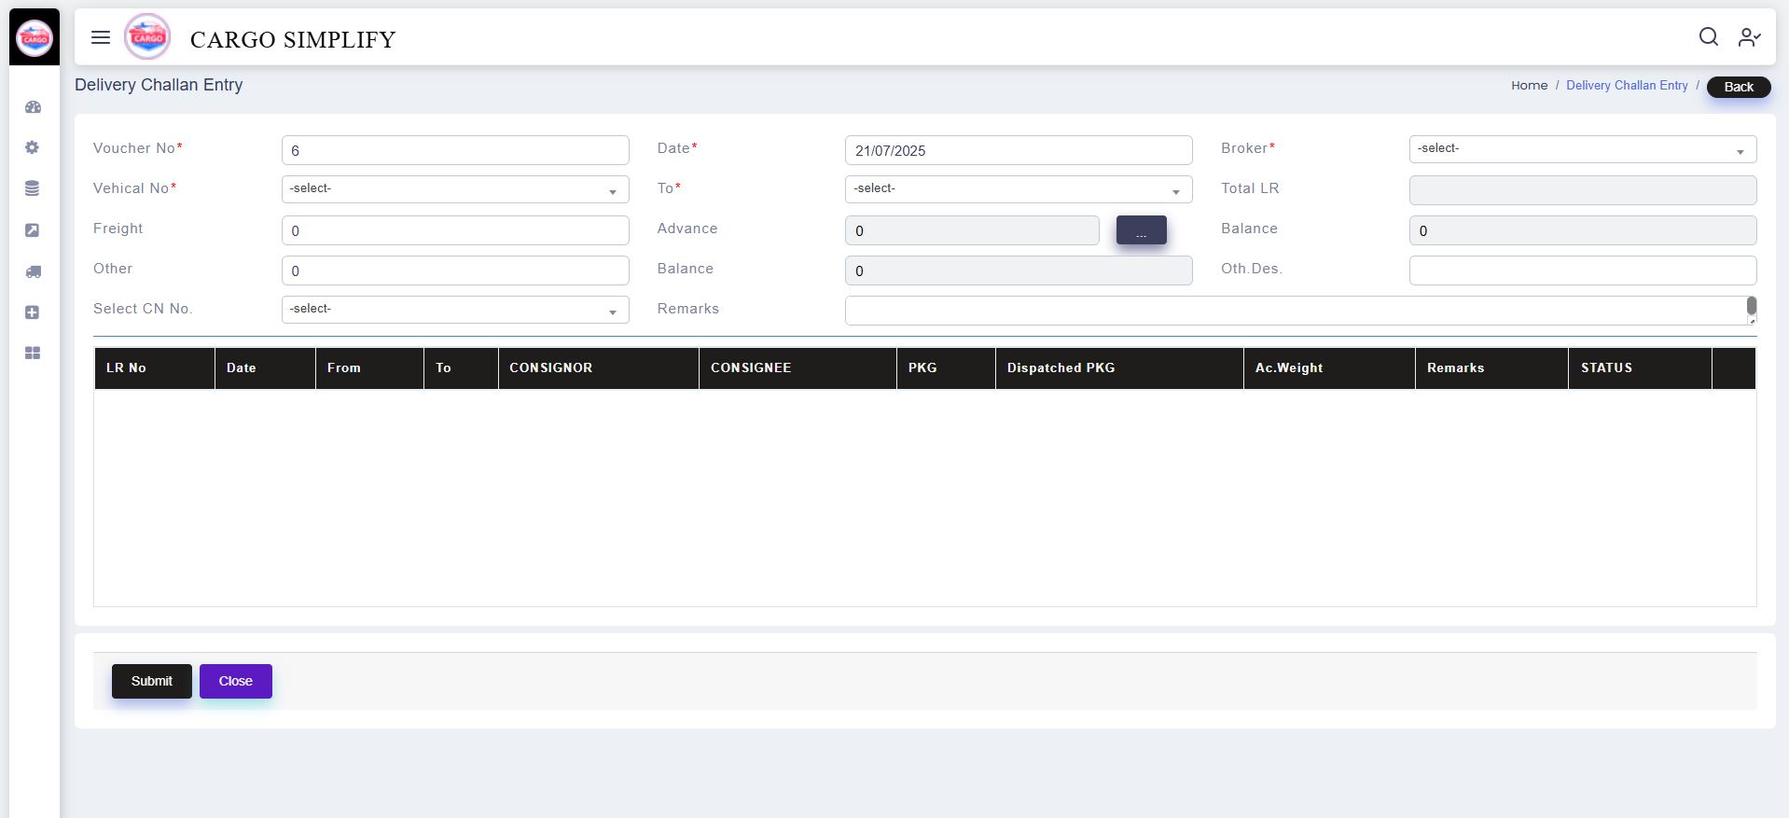Click the plus-square sidebar icon
Screen dimensions: 1789x818
(33, 312)
